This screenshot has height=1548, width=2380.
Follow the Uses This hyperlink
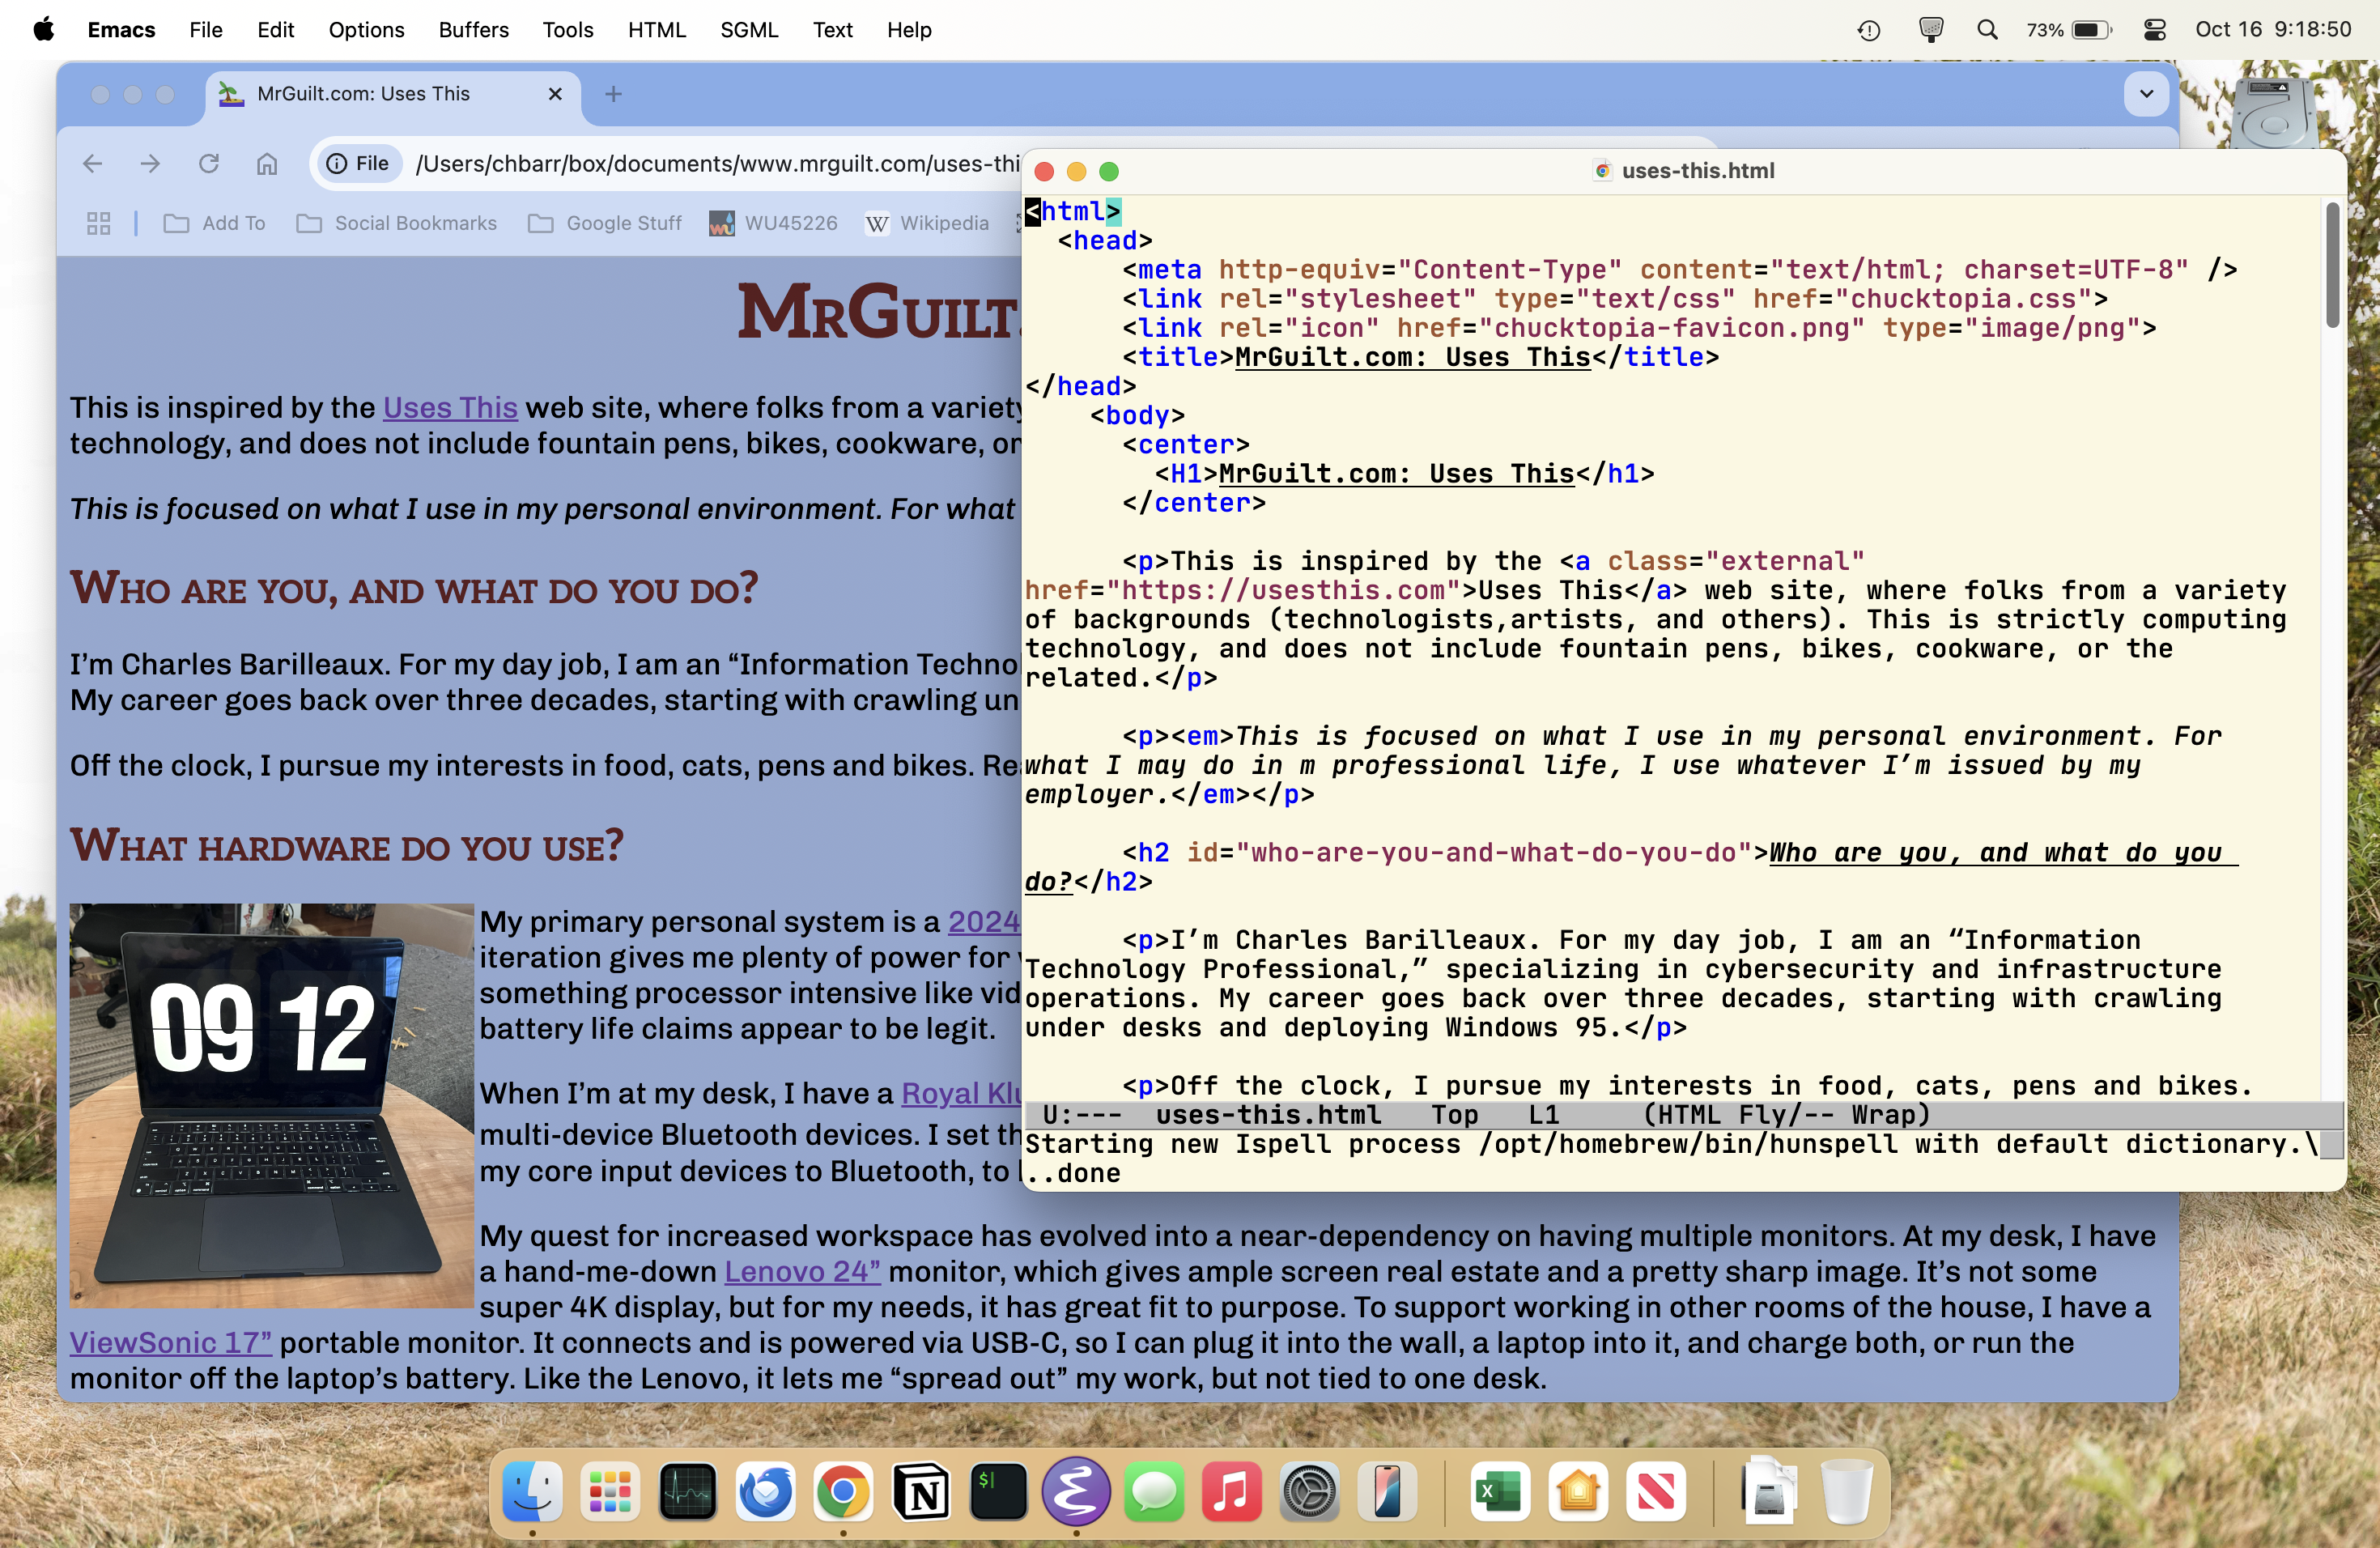coord(450,408)
